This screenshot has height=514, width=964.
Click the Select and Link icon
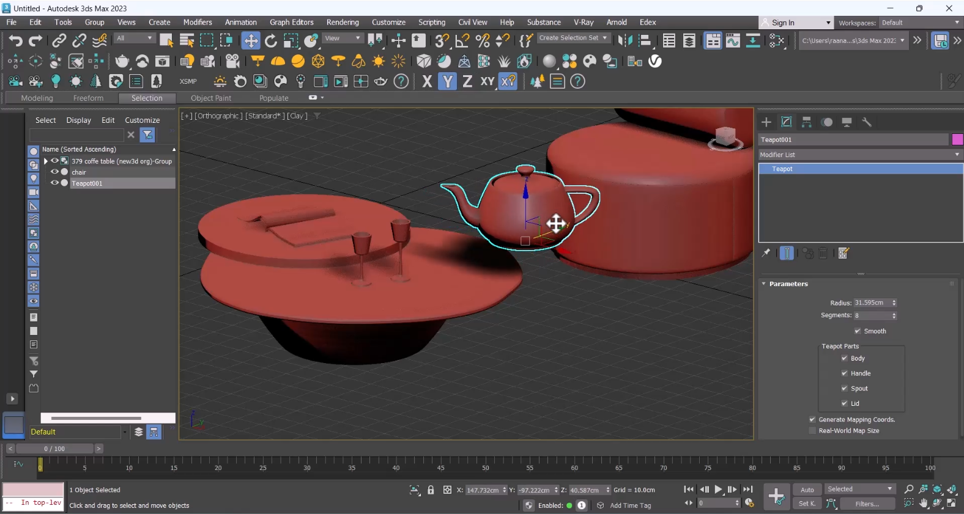(59, 41)
